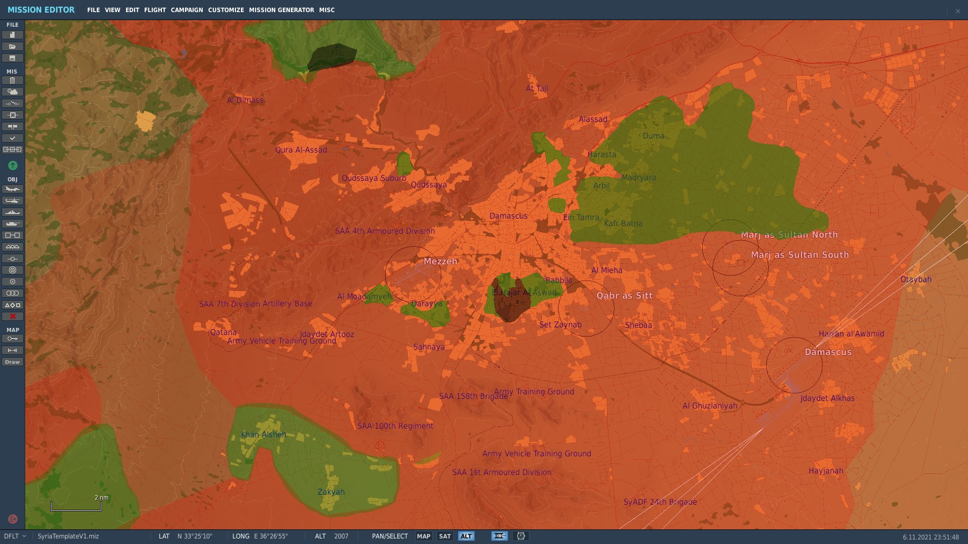Select the airplane group tool
Image resolution: width=968 pixels, height=544 pixels.
pyautogui.click(x=13, y=189)
